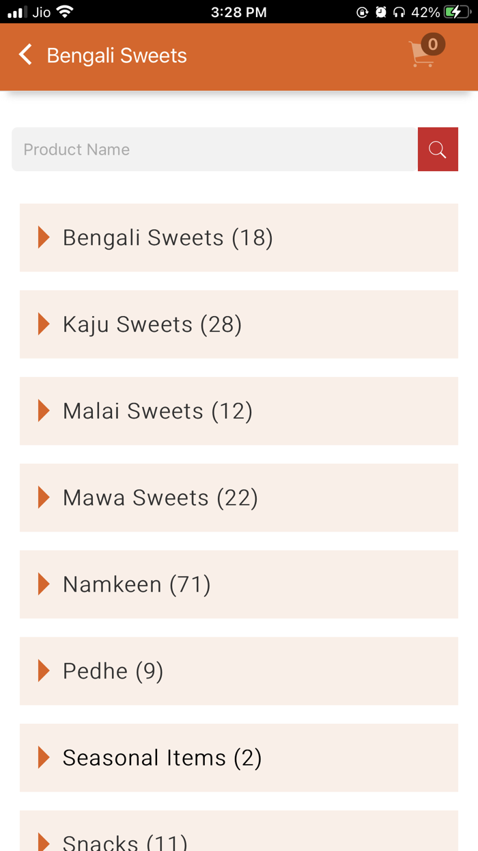This screenshot has width=478, height=851.
Task: Tap the alarm clock status bar icon
Action: [380, 11]
